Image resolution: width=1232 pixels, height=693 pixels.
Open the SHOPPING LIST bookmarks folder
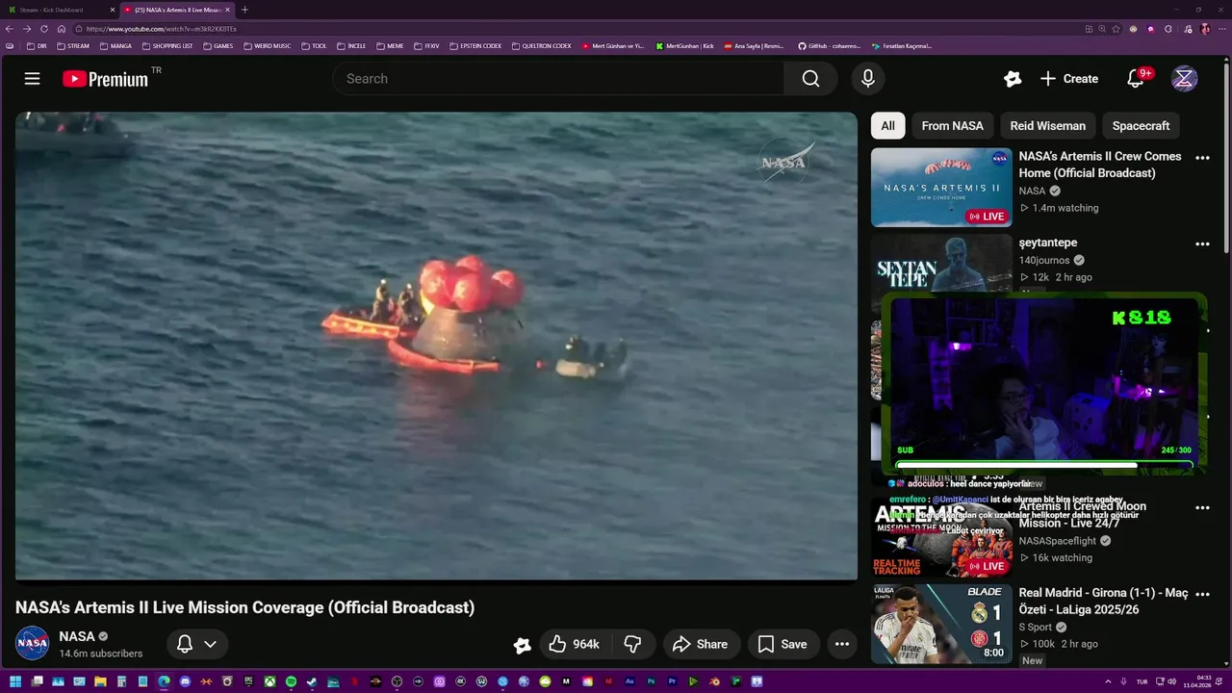coord(167,46)
